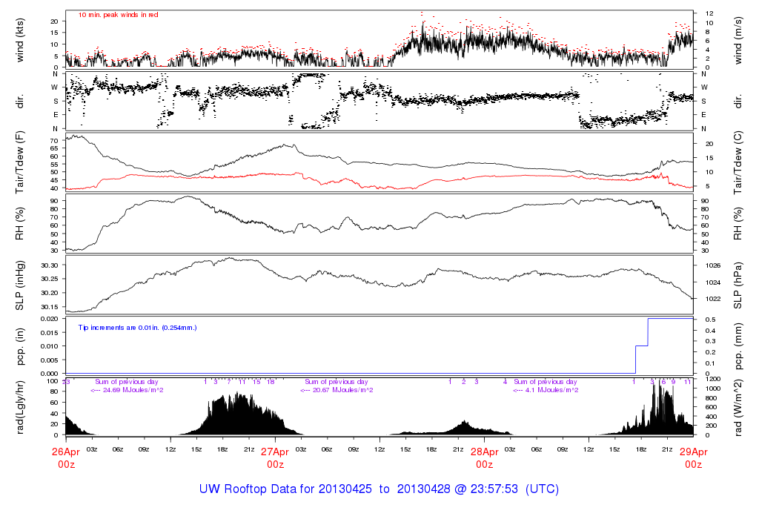Image resolution: width=759 pixels, height=519 pixels.
Task: Click the 20.67 MJoules/m^2 daily sum text
Action: point(336,390)
